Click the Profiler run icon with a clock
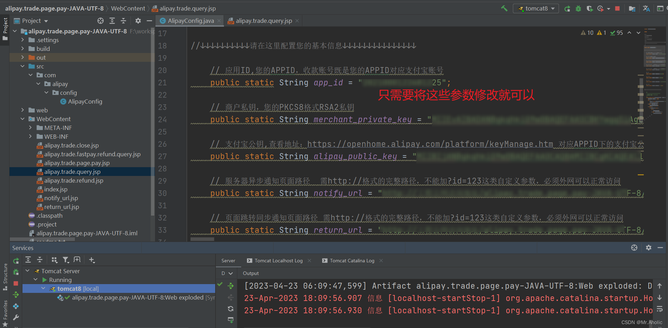 point(600,8)
